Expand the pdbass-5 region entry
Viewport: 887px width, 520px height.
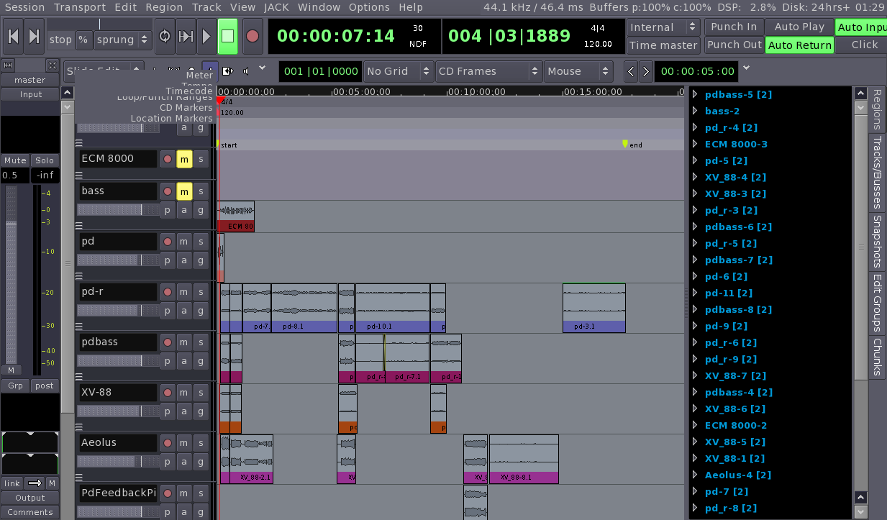click(695, 94)
